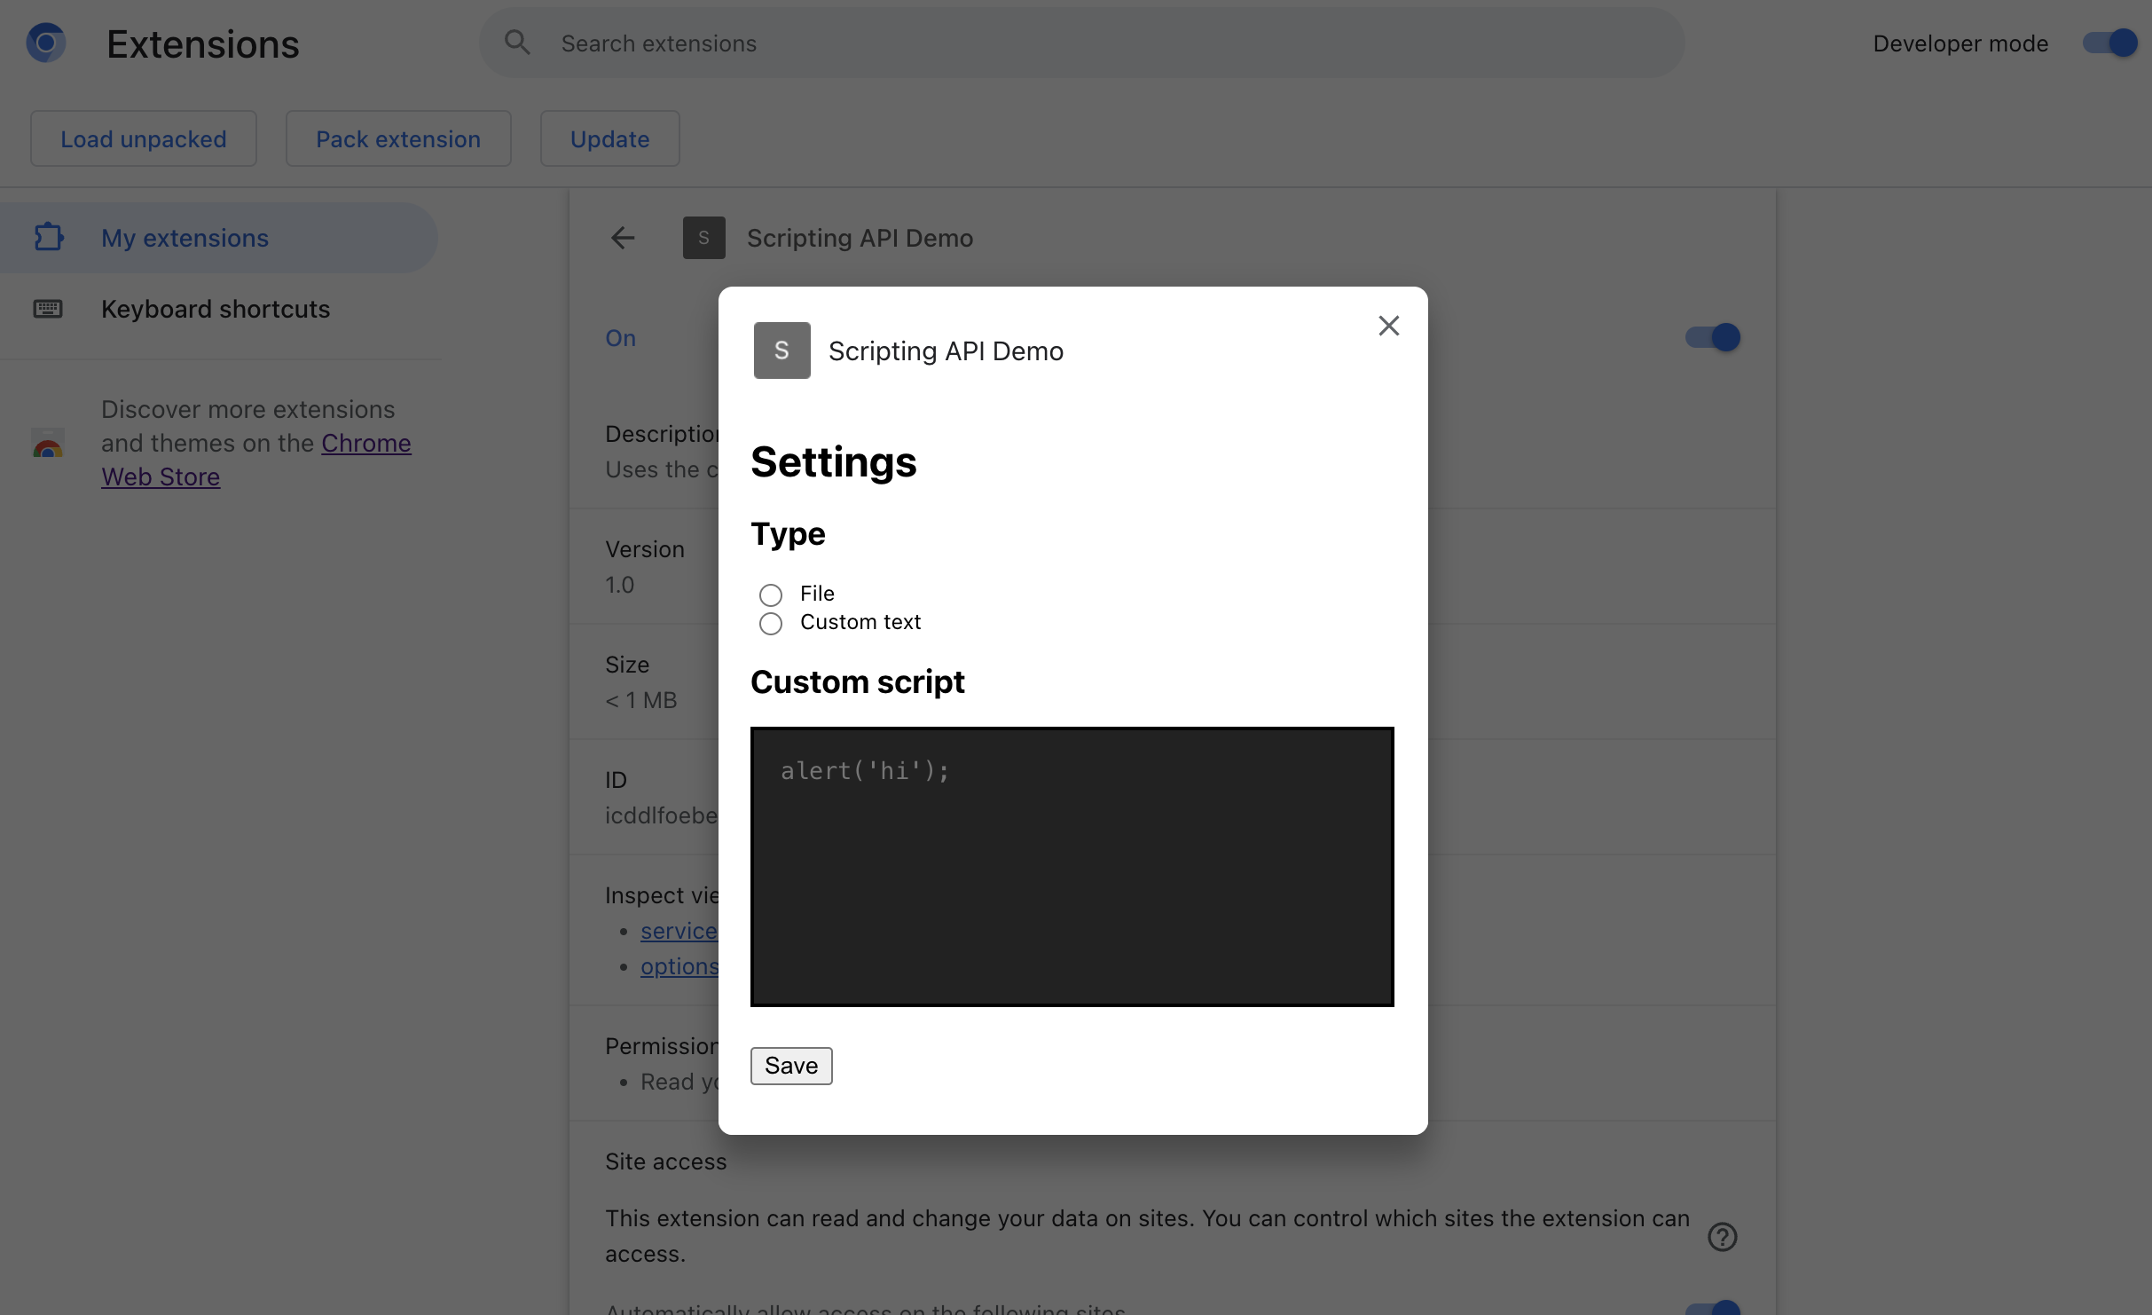The width and height of the screenshot is (2152, 1315).
Task: Click the Chromium browser logo icon
Action: [x=44, y=42]
